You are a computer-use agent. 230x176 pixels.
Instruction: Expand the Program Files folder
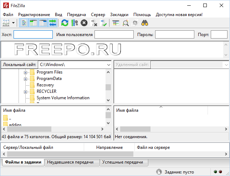point(25,72)
